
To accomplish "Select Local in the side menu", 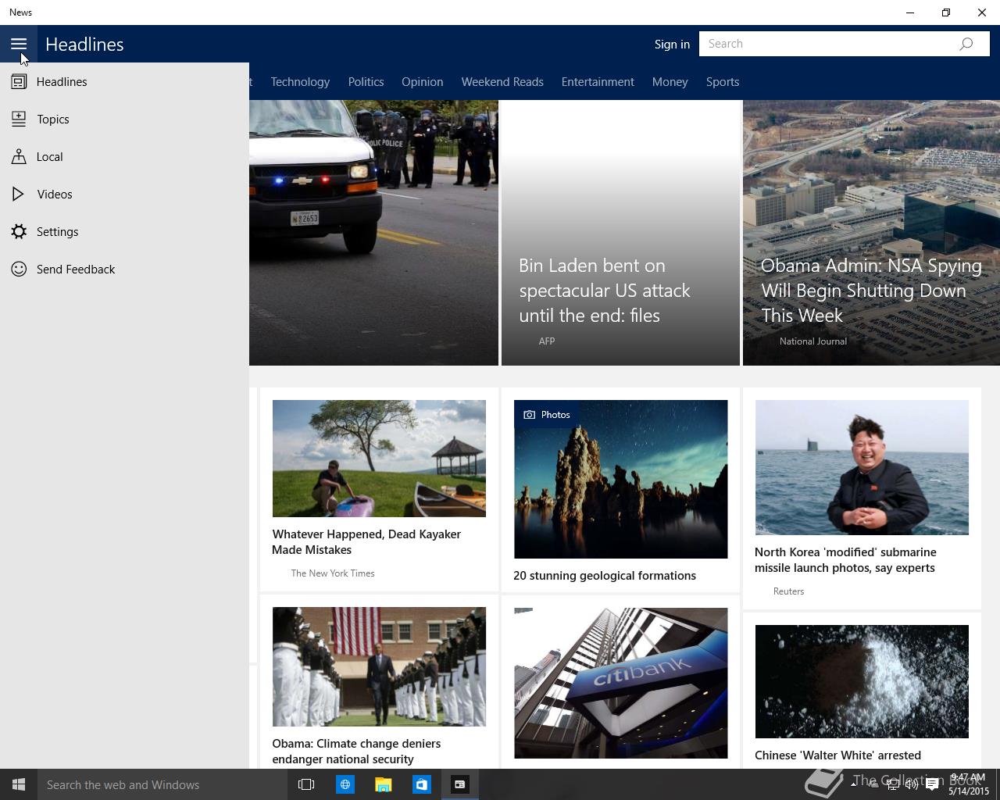I will [x=124, y=156].
